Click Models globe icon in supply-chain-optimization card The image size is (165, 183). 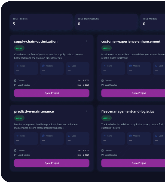click(43, 66)
